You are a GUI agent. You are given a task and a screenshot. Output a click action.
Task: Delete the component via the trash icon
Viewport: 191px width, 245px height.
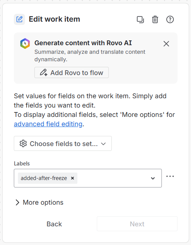tap(155, 19)
